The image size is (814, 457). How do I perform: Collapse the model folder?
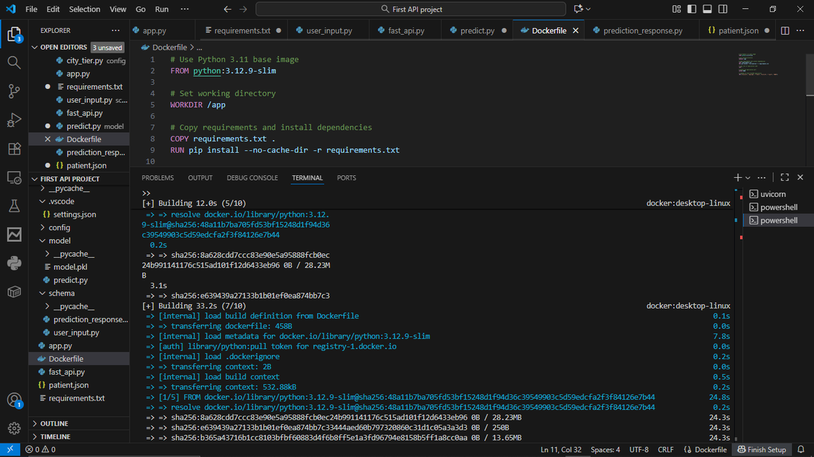pos(59,240)
